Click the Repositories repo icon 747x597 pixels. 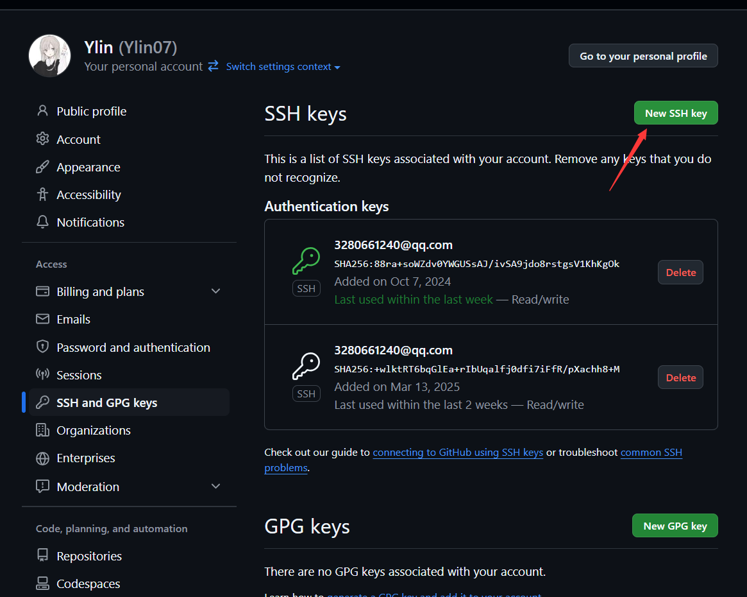[42, 555]
